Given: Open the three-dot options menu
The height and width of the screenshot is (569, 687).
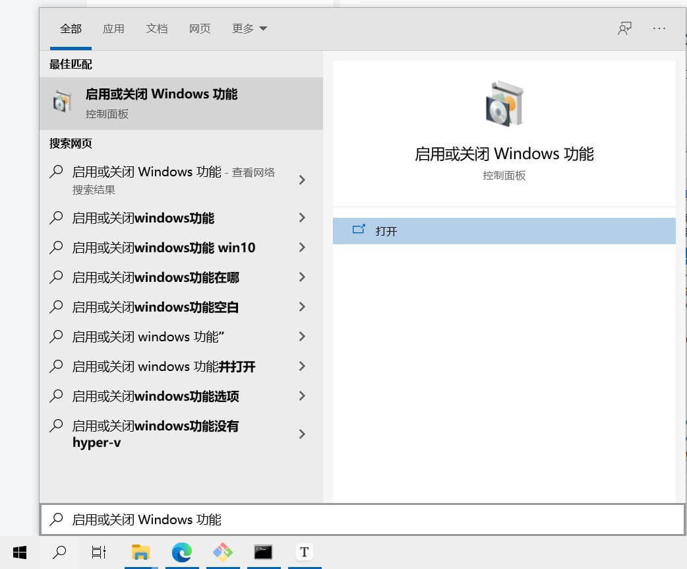Looking at the screenshot, I should coord(659,28).
